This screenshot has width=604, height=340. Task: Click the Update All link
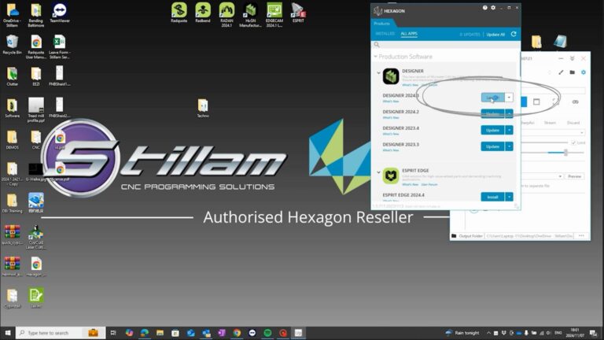coord(495,34)
